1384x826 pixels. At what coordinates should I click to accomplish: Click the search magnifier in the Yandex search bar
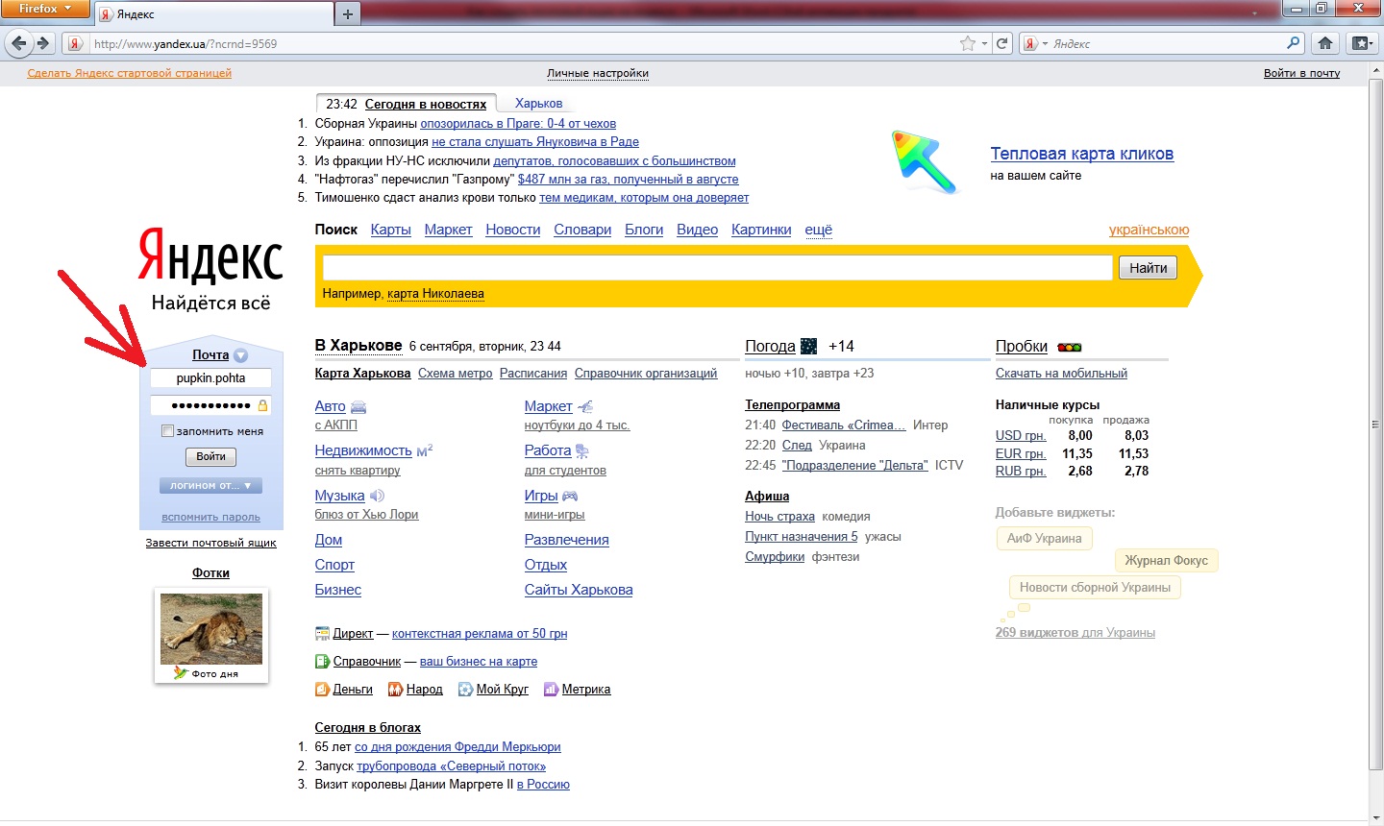1293,43
